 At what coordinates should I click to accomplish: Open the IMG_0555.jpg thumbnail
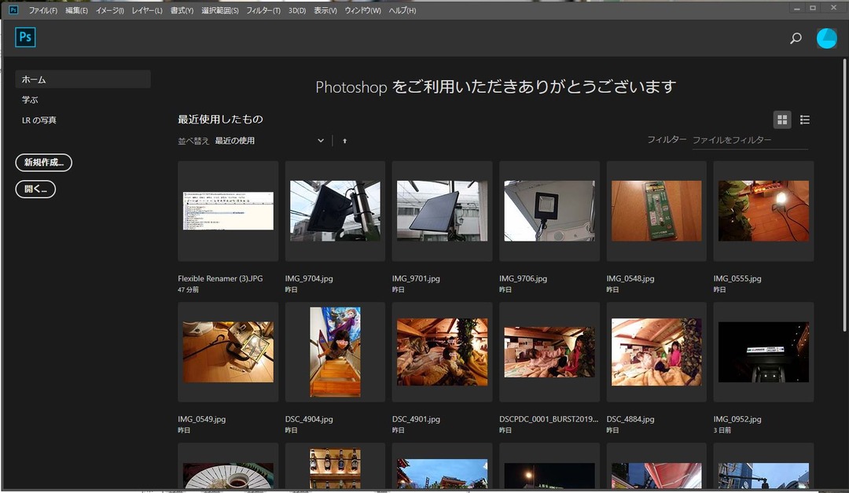click(x=763, y=211)
